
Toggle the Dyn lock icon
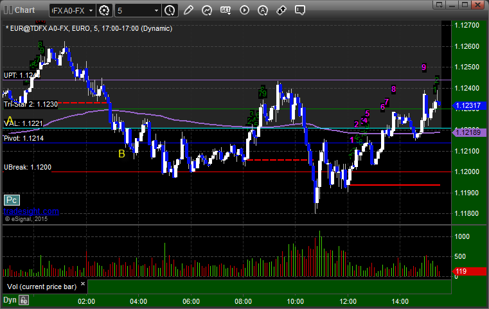click(x=24, y=300)
